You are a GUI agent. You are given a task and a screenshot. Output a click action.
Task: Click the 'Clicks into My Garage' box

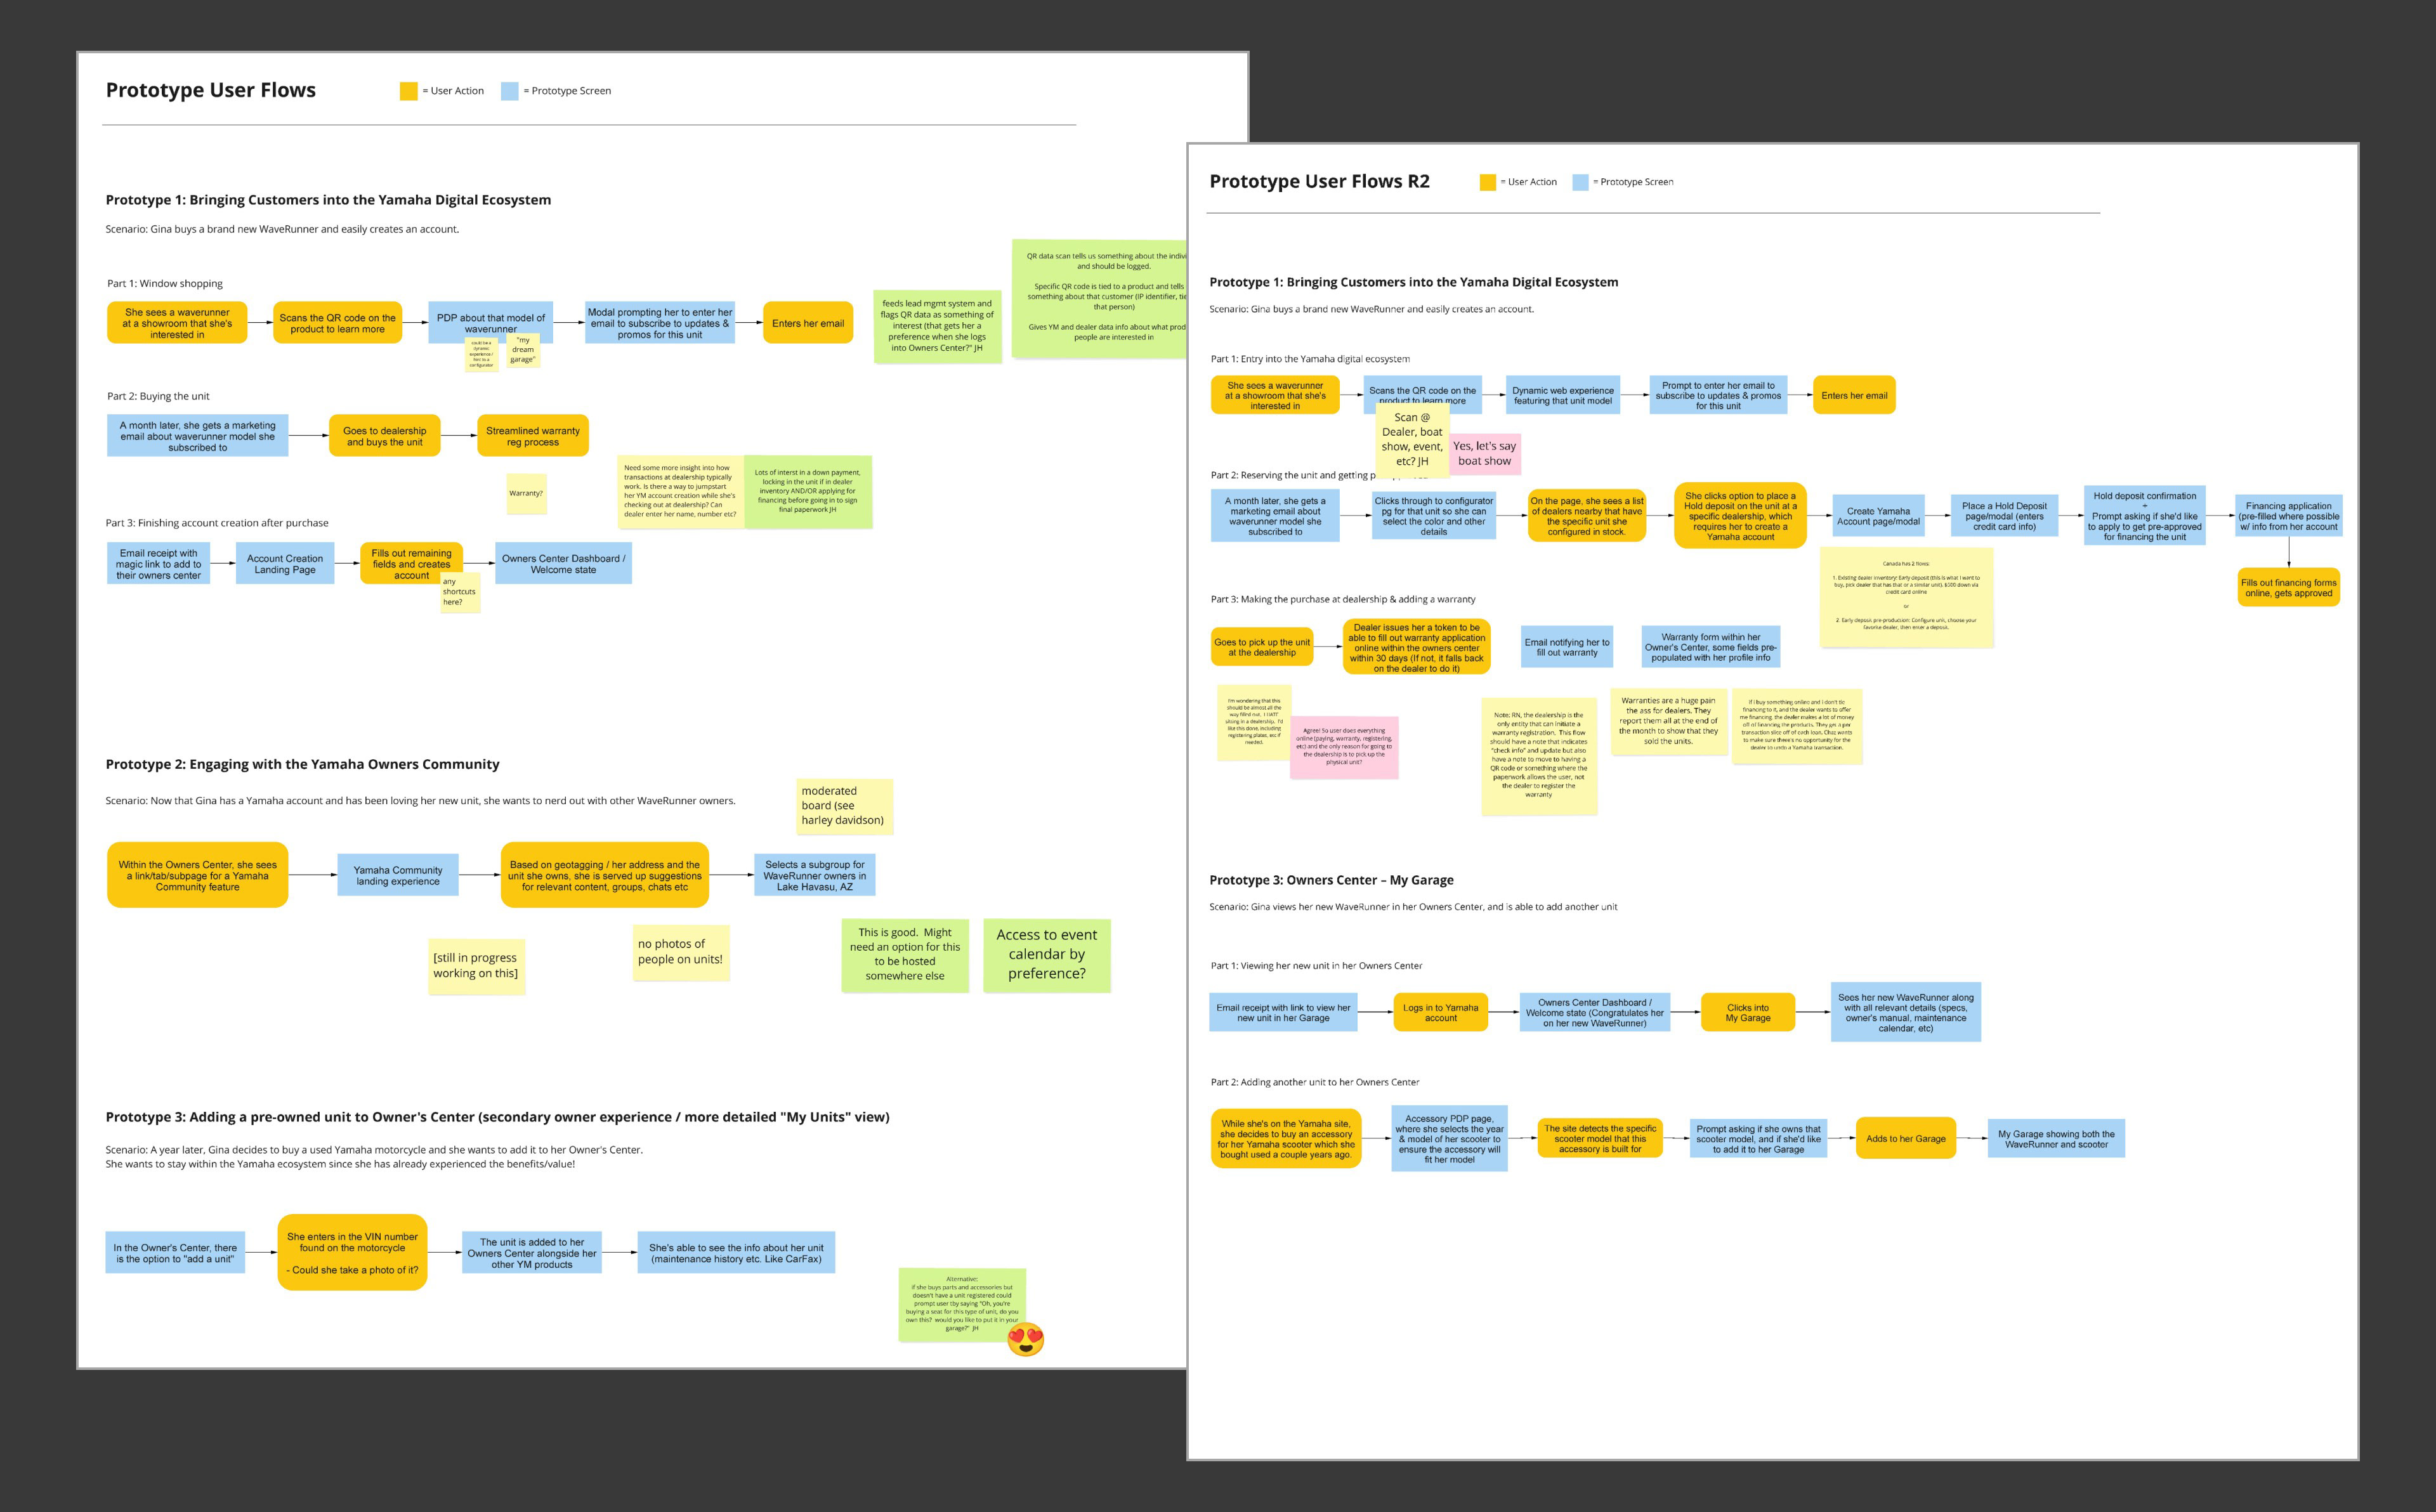point(1747,1013)
